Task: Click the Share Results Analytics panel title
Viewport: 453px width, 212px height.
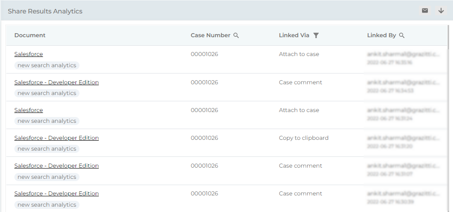Action: 45,11
